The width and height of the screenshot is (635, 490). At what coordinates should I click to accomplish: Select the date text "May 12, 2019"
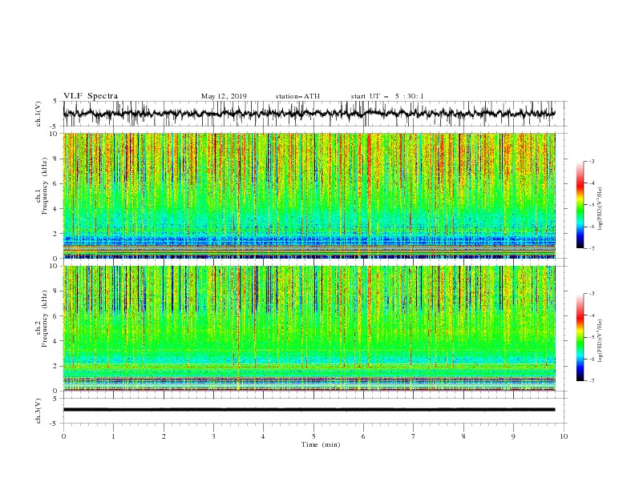[x=224, y=96]
